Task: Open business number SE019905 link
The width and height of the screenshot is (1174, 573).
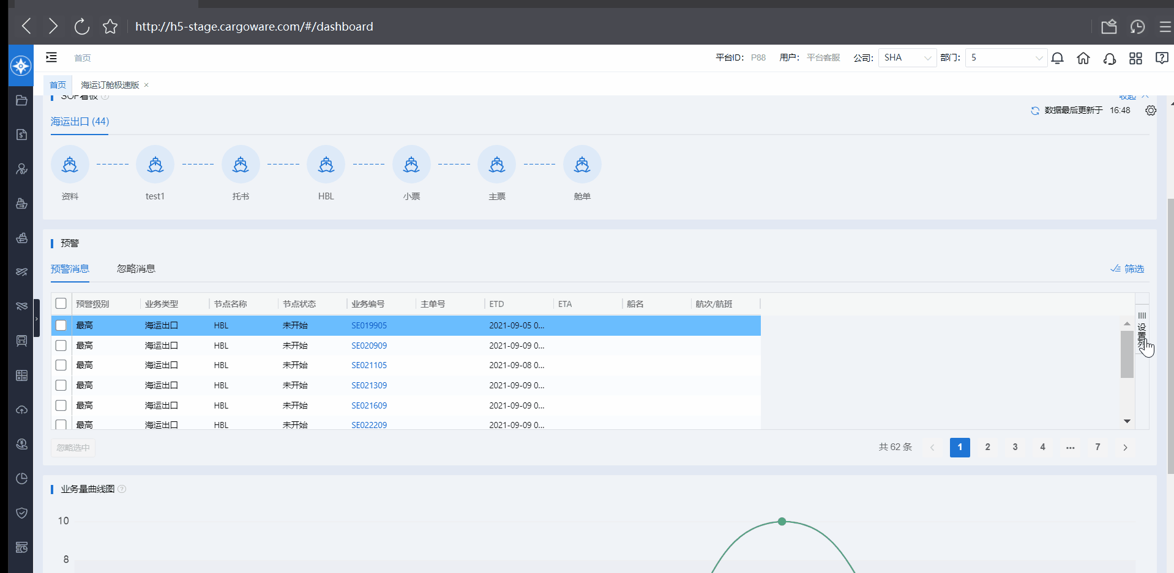Action: (x=369, y=325)
